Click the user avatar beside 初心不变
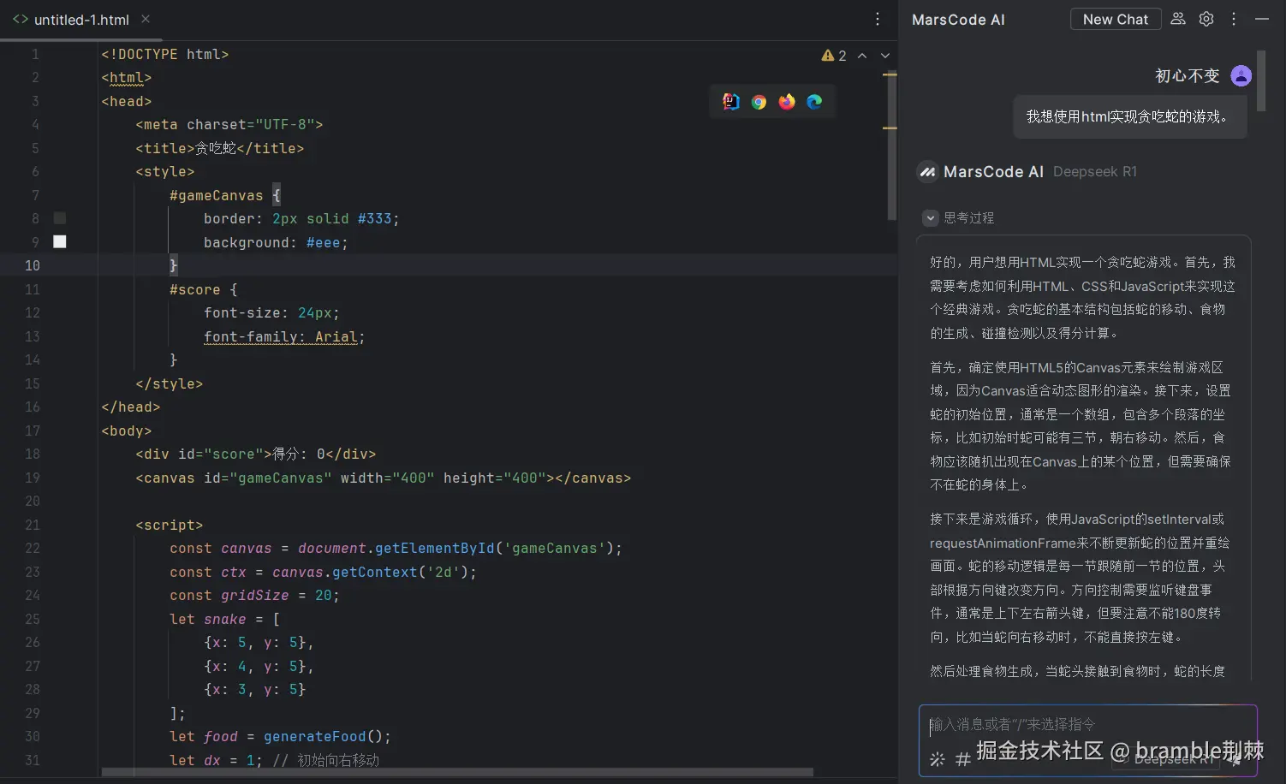Screen dimensions: 1286x784 click(1241, 75)
